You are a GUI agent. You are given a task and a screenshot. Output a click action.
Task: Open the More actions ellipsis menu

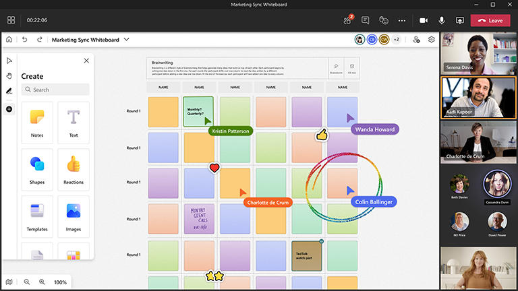tap(403, 20)
